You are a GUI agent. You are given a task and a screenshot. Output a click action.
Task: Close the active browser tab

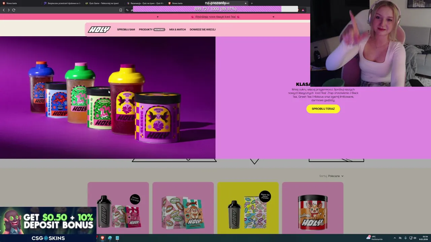coord(245,3)
